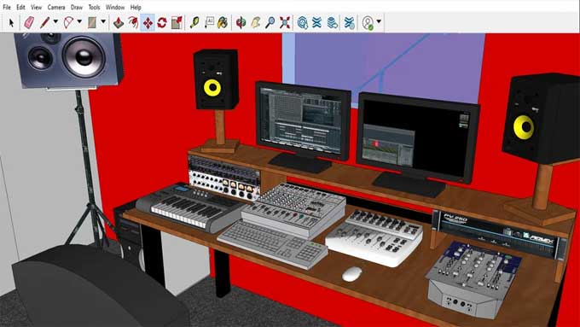Activate the Text label tool
This screenshot has width=580, height=327.
209,22
